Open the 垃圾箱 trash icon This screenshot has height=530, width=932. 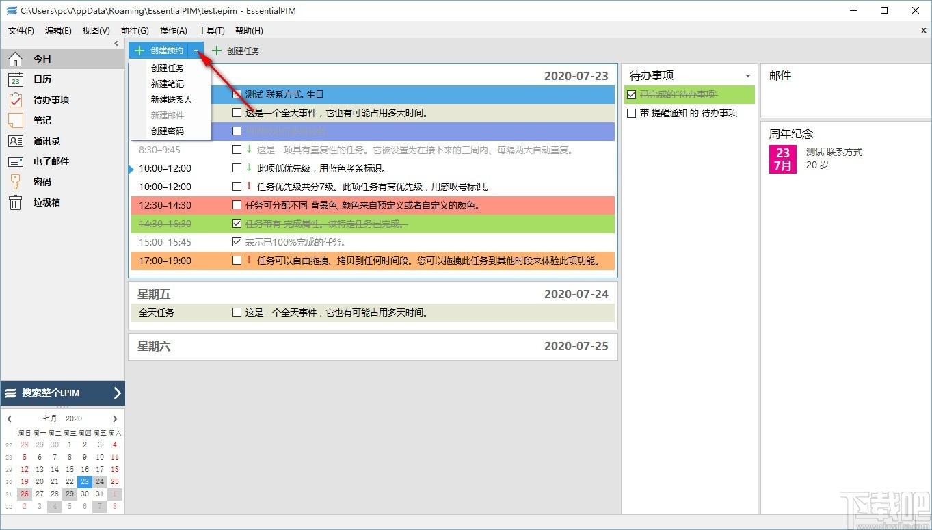[15, 202]
